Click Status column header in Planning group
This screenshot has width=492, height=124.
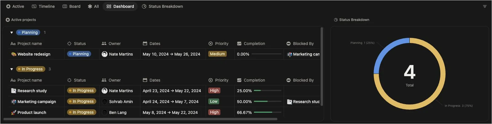(x=77, y=44)
